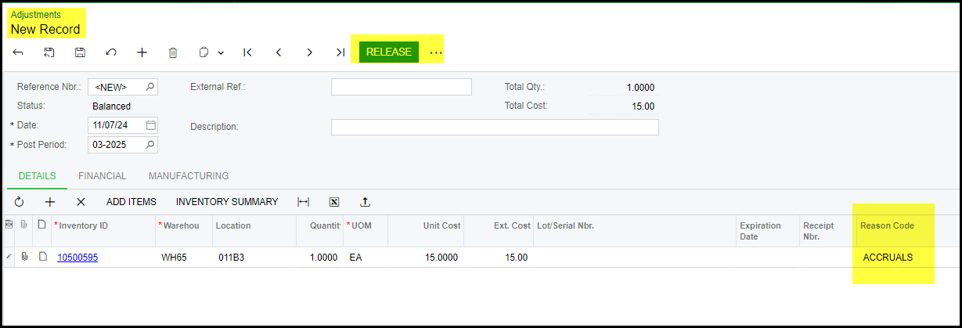The height and width of the screenshot is (328, 962).
Task: Expand the more actions ellipsis menu
Action: (436, 52)
